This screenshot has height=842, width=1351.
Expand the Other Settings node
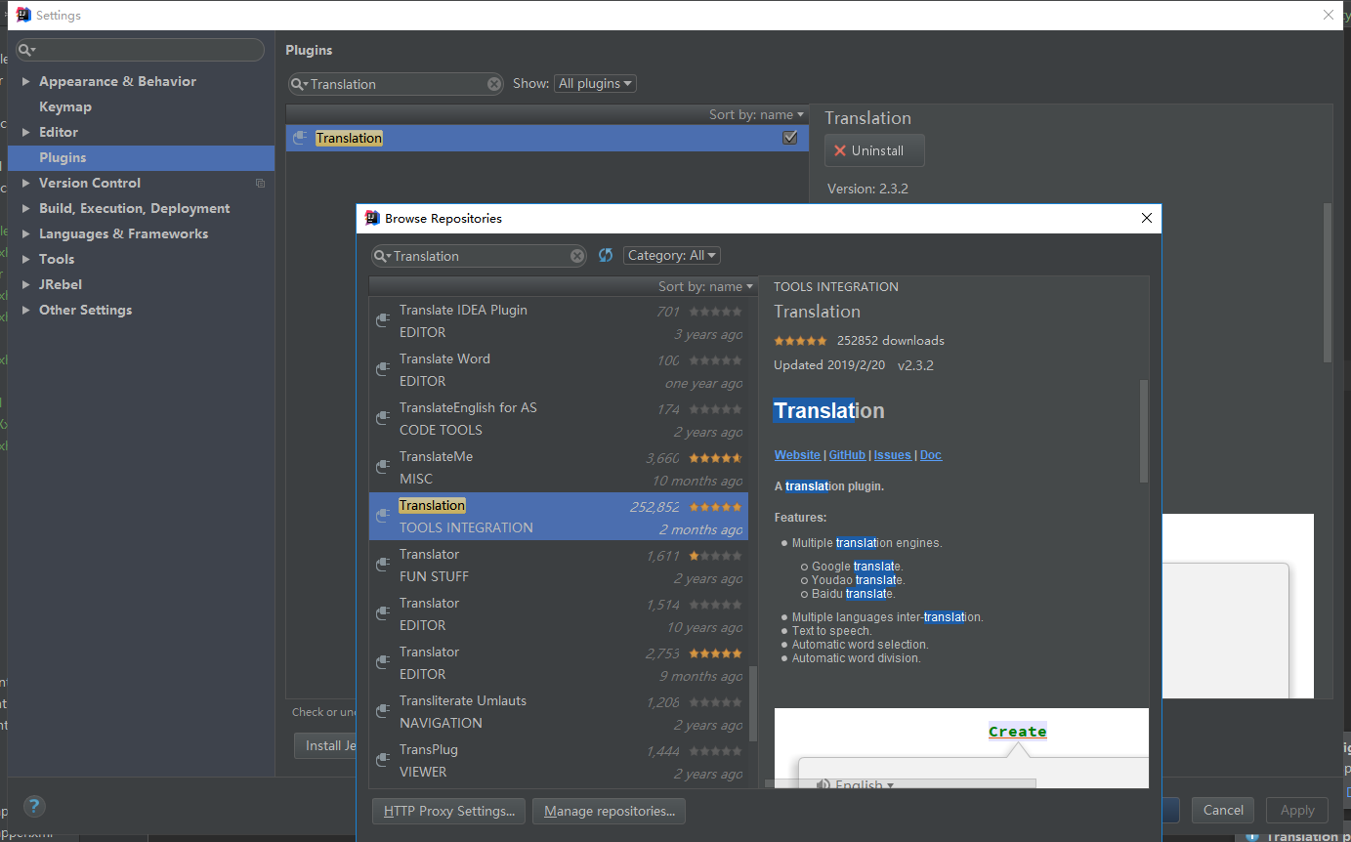26,310
